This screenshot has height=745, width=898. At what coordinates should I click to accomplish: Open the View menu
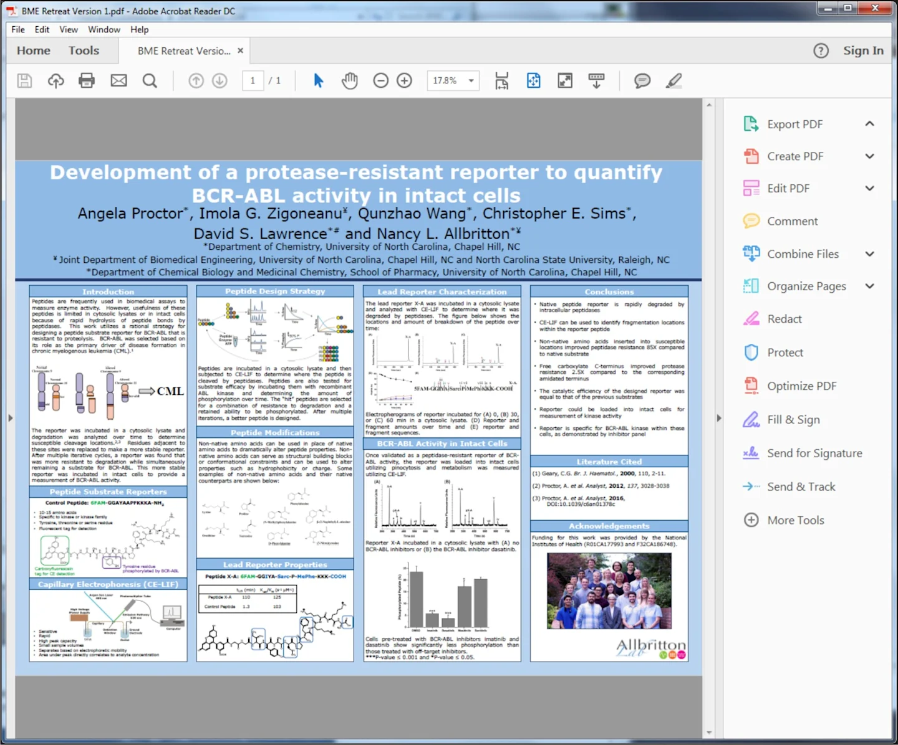click(69, 29)
